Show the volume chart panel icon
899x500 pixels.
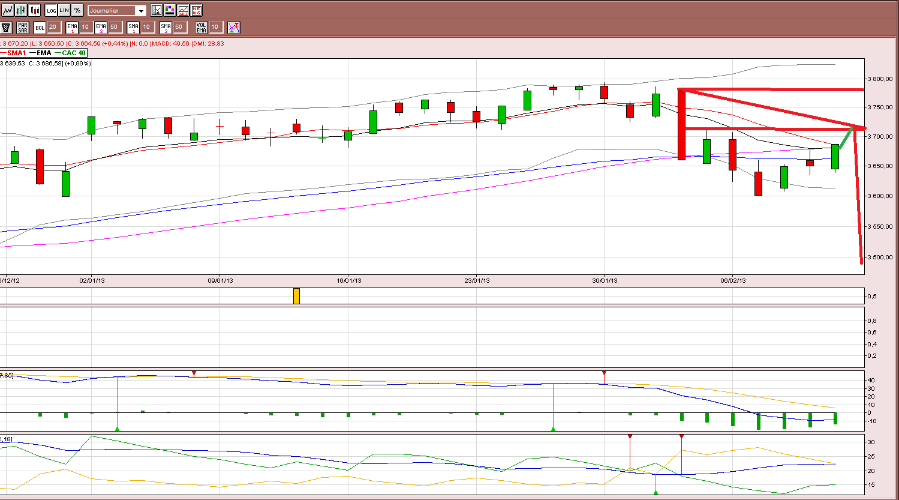183,10
